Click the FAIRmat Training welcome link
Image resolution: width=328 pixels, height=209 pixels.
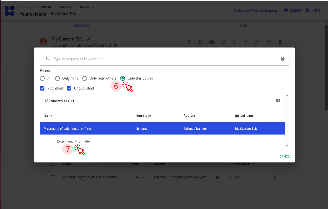(x=263, y=10)
